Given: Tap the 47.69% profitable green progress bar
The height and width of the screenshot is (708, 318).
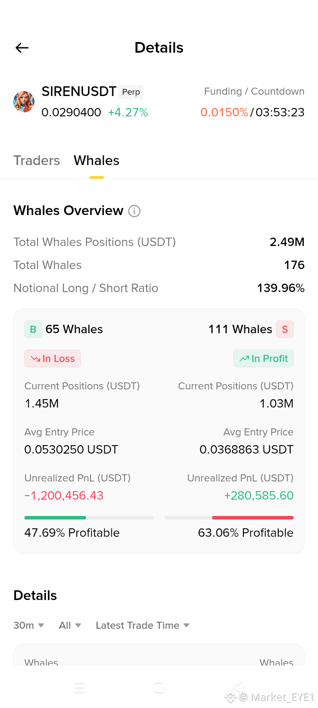Looking at the screenshot, I should 89,517.
